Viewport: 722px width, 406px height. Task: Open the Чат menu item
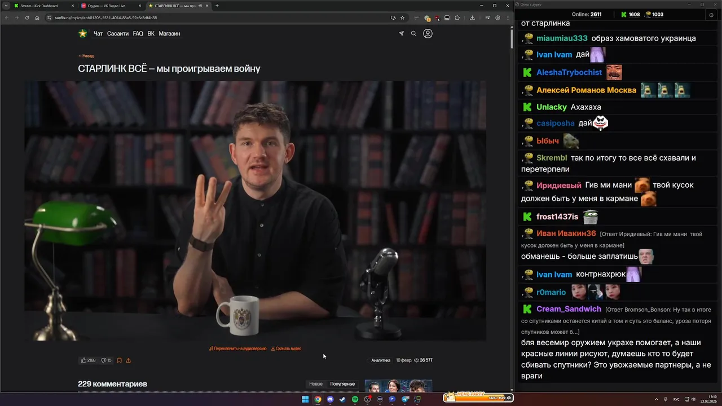point(98,34)
